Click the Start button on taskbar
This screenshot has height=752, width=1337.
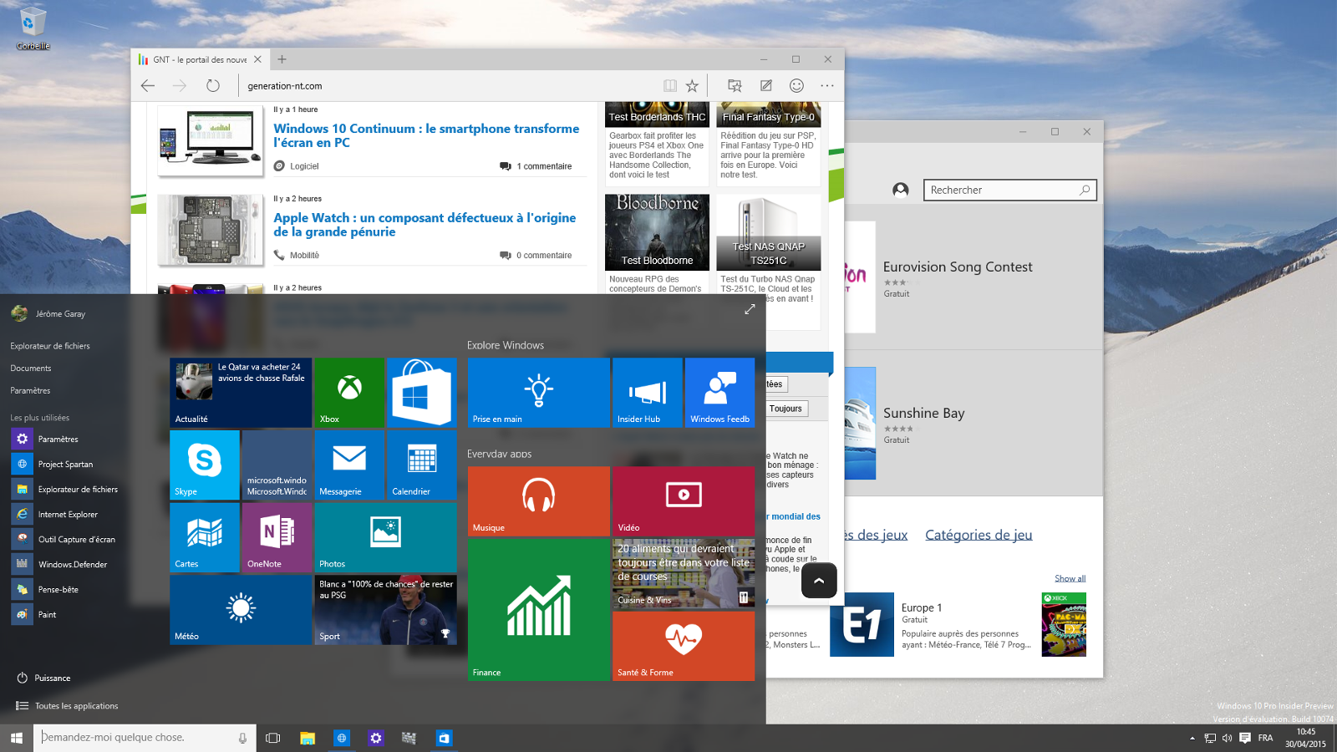(17, 738)
